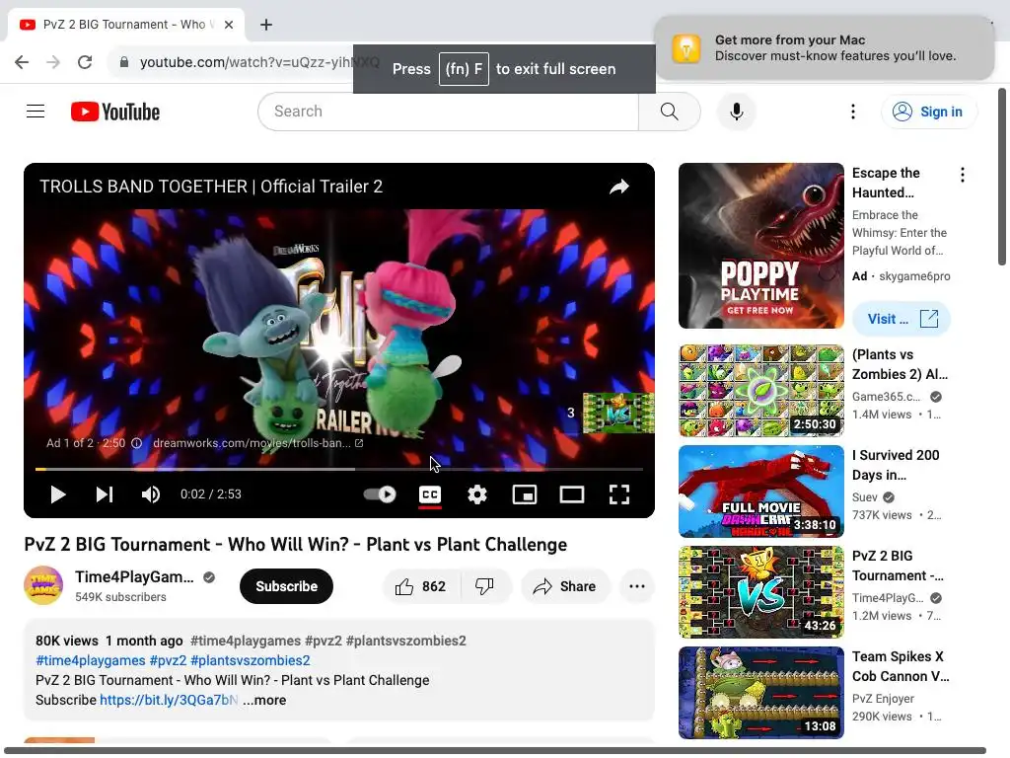Open dreamworks.com advertiser link

(x=257, y=443)
